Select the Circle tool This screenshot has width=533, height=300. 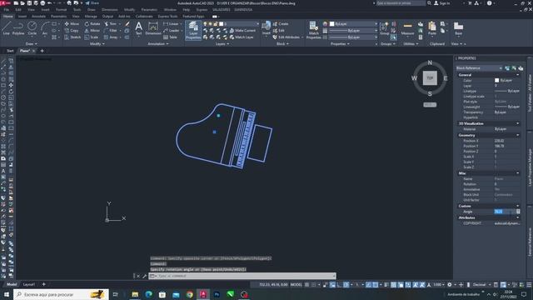click(x=32, y=28)
